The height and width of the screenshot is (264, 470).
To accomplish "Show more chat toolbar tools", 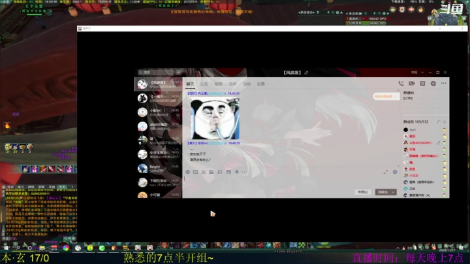I will 245,172.
